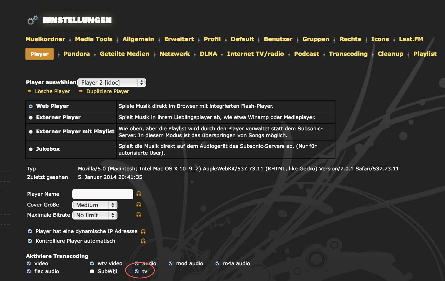
Task: Click the gear icon beside Einstellungen heading
Action: pyautogui.click(x=32, y=20)
